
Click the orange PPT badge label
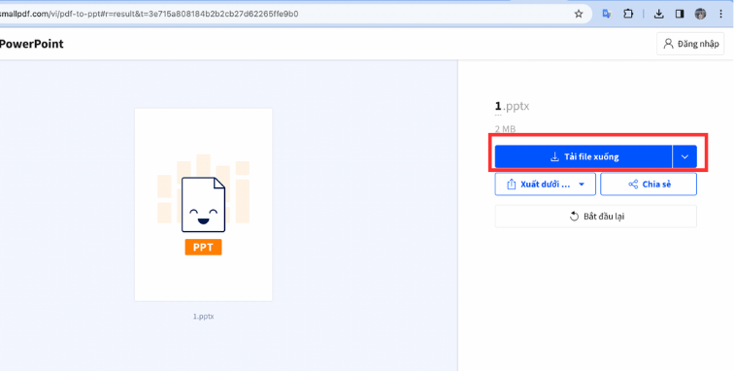point(203,248)
